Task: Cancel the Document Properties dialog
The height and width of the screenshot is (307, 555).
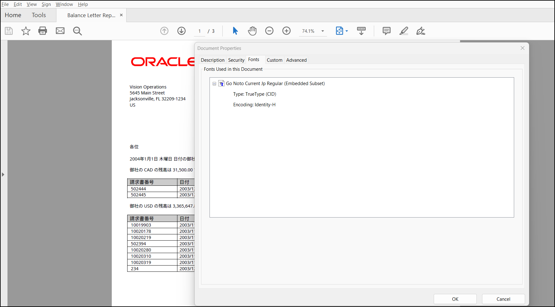Action: (503, 299)
